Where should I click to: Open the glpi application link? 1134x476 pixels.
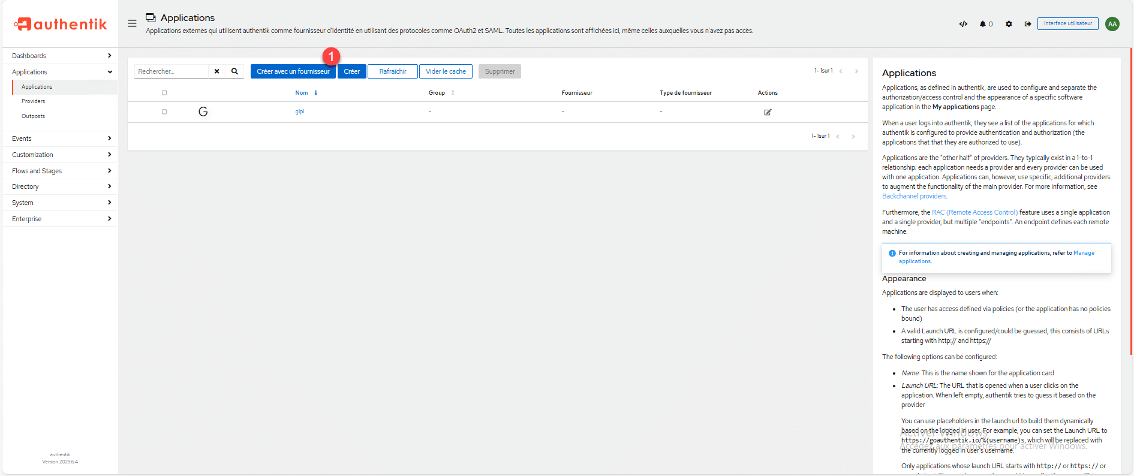click(300, 112)
